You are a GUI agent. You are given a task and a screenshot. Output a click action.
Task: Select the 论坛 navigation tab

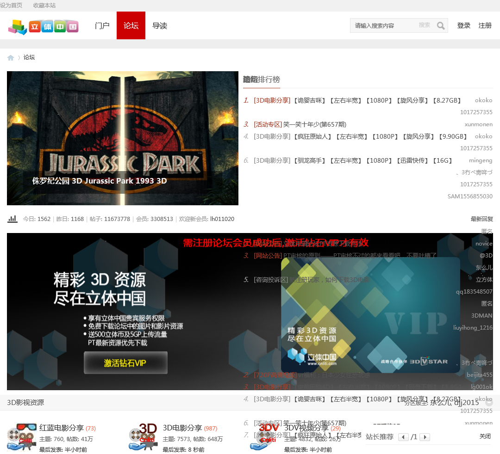click(x=131, y=25)
